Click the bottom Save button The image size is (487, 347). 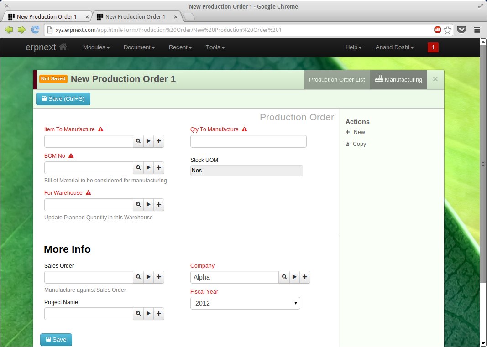click(x=56, y=340)
